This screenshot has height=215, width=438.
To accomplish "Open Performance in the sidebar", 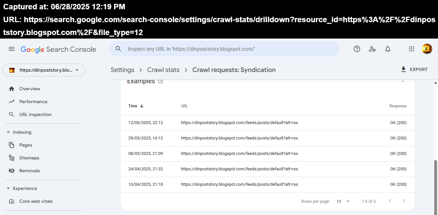I will coord(33,102).
